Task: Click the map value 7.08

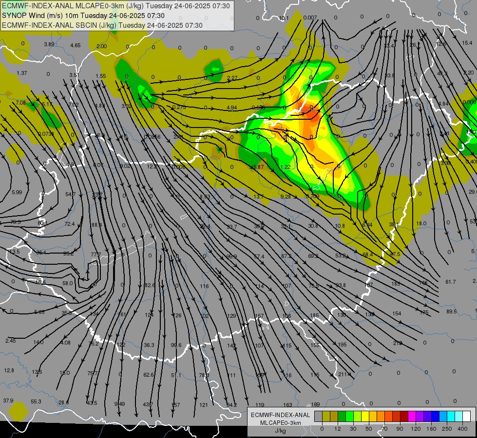Action: [20, 103]
